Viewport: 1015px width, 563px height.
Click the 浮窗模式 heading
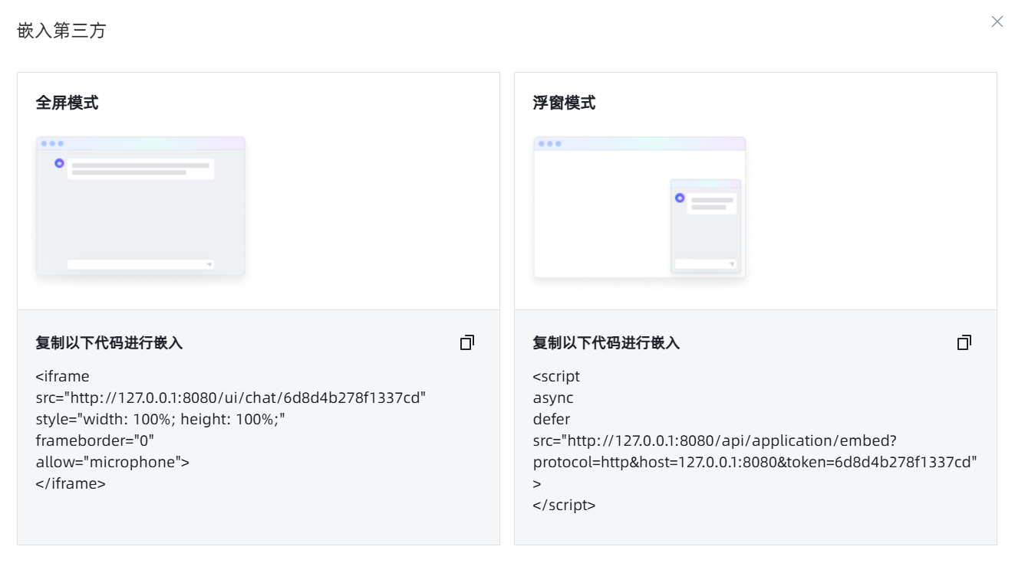point(564,103)
